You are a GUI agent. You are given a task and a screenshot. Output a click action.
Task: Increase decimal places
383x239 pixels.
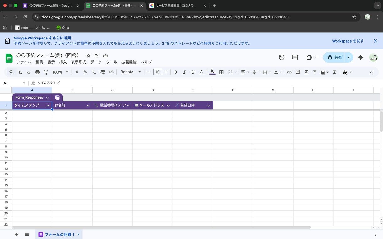[x=102, y=72]
